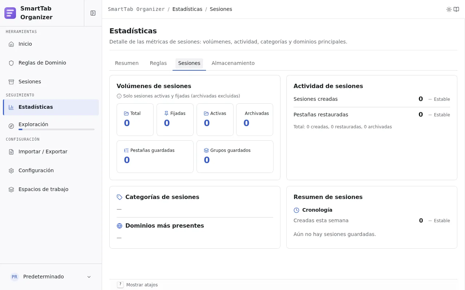Click the Predeterminado profile name
465x290 pixels.
coord(44,277)
